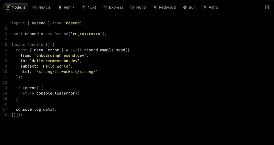Click the Next.js N icon
The image size is (274, 145).
tap(35, 7)
